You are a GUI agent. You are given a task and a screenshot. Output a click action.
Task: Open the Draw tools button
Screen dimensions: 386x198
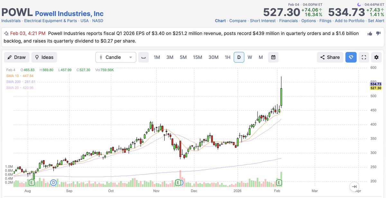(x=17, y=57)
